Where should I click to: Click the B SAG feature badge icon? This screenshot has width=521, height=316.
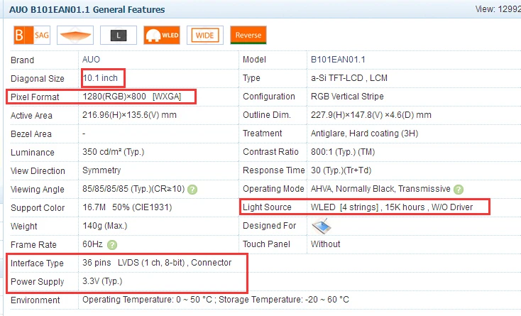coord(32,35)
